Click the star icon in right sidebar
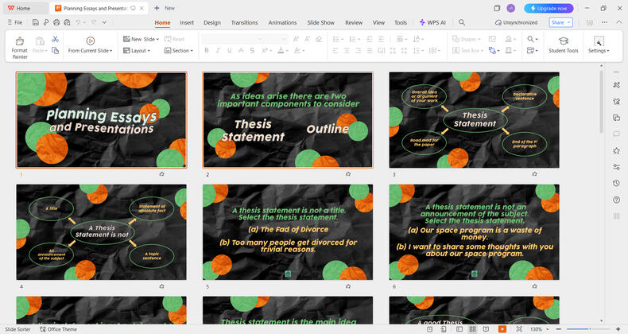628x334 pixels. pyautogui.click(x=616, y=150)
